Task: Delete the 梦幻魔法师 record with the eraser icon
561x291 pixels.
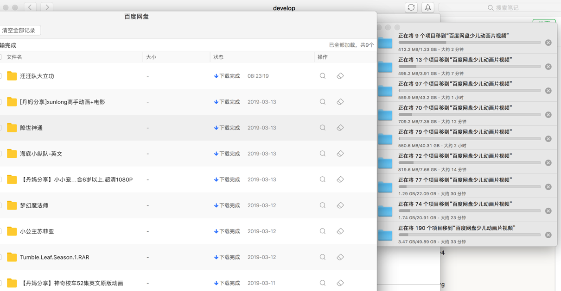Action: point(340,205)
